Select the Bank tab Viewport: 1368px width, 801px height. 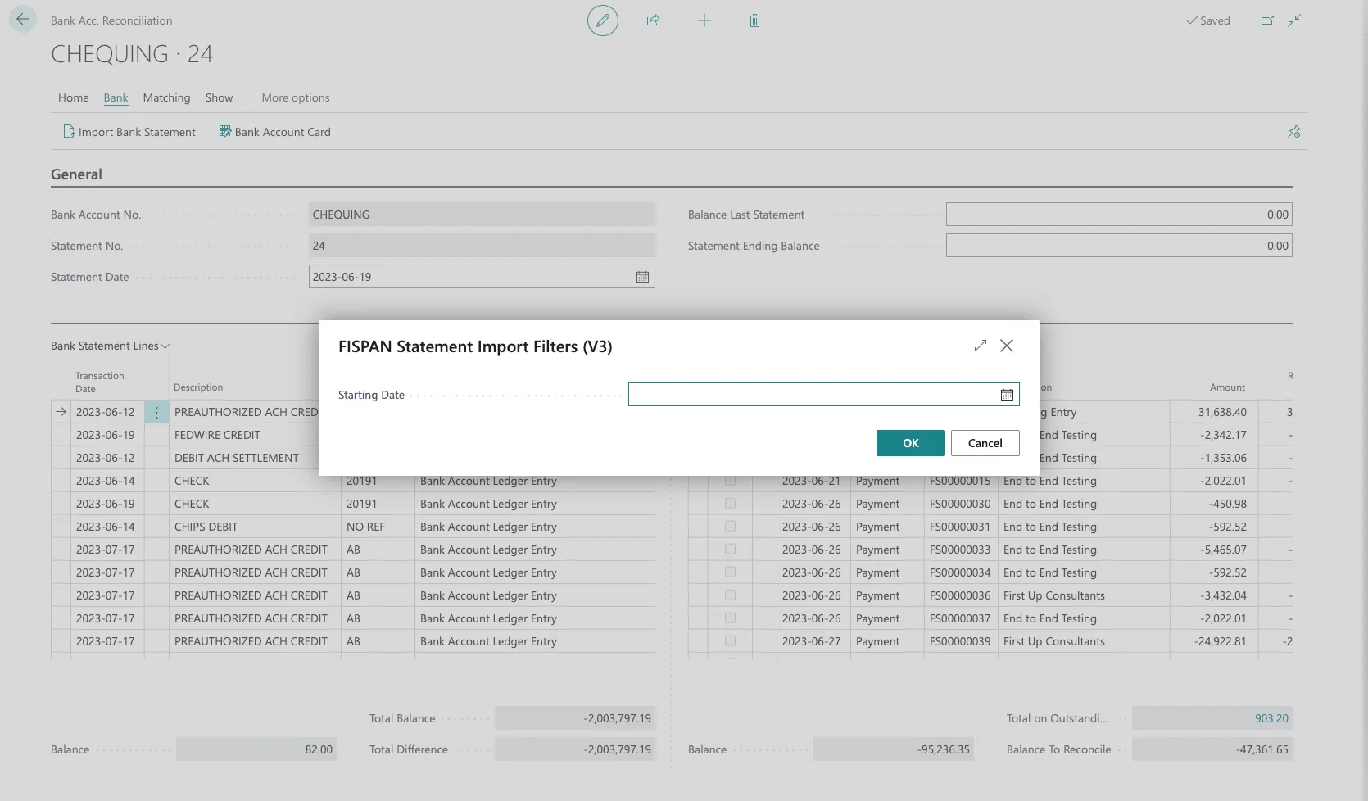point(116,97)
